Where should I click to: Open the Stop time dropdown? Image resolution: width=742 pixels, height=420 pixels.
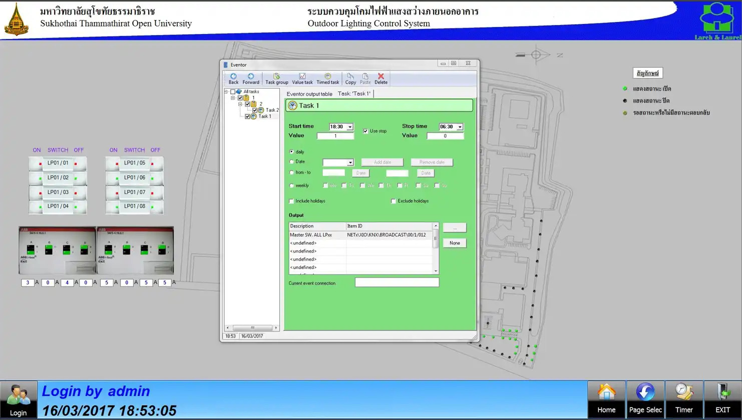[460, 127]
